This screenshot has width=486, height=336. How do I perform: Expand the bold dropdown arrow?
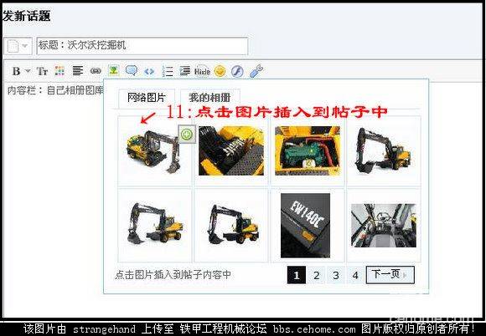(28, 71)
